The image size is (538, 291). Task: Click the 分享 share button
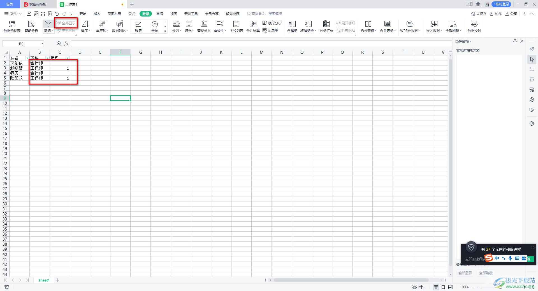tap(511, 14)
